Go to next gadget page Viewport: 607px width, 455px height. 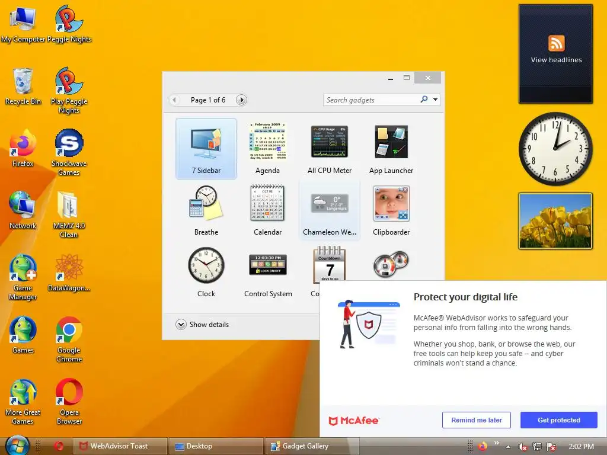(241, 100)
